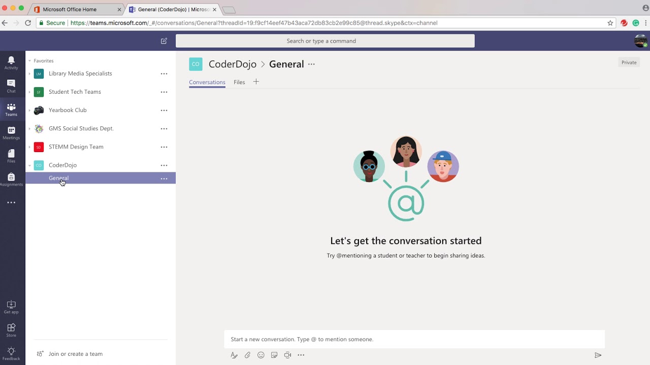Open the Assignments bag icon
650x365 pixels.
11,179
